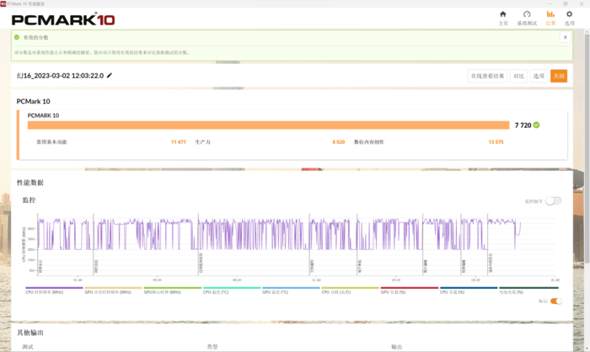The width and height of the screenshot is (590, 352).
Task: Click the pencil icon to rename the result
Action: [x=110, y=75]
